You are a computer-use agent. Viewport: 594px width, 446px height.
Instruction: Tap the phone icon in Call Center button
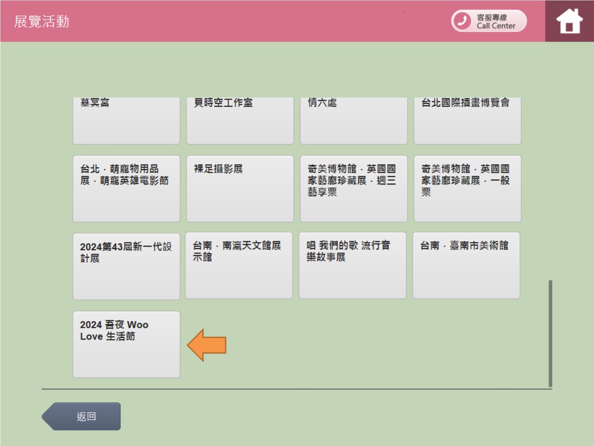[x=462, y=21]
